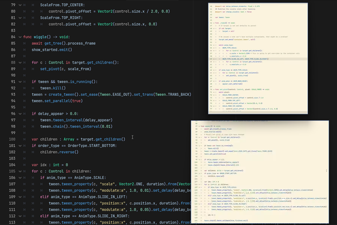
Task: Click 'var idx : int = 0' line
Action: [50, 165]
